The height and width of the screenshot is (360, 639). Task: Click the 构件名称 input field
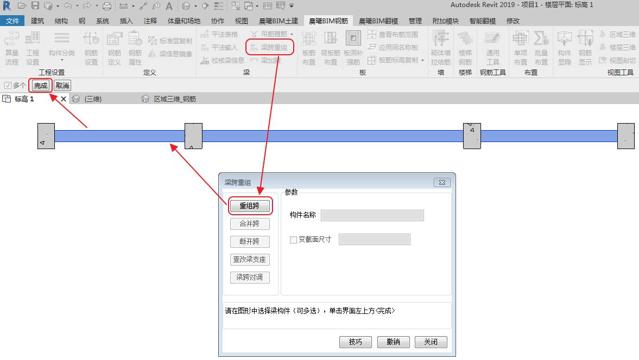(372, 216)
